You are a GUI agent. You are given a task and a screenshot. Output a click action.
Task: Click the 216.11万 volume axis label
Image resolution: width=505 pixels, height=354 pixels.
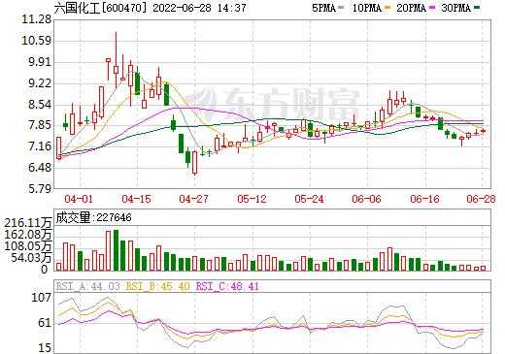click(28, 223)
